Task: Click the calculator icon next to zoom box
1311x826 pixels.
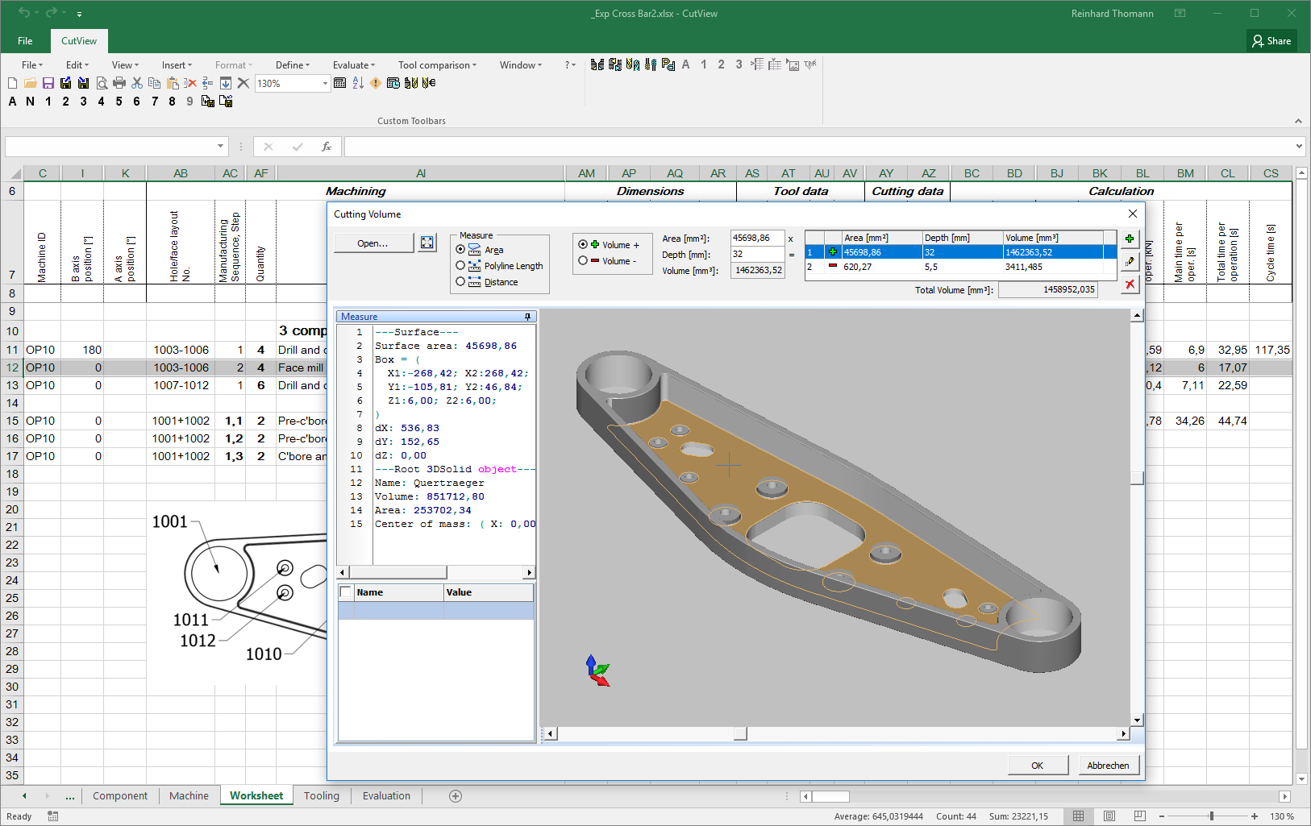Action: [x=340, y=83]
